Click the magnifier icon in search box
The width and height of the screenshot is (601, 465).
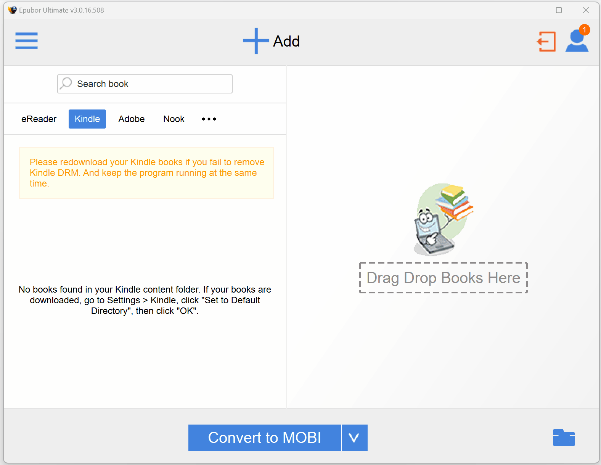click(66, 83)
